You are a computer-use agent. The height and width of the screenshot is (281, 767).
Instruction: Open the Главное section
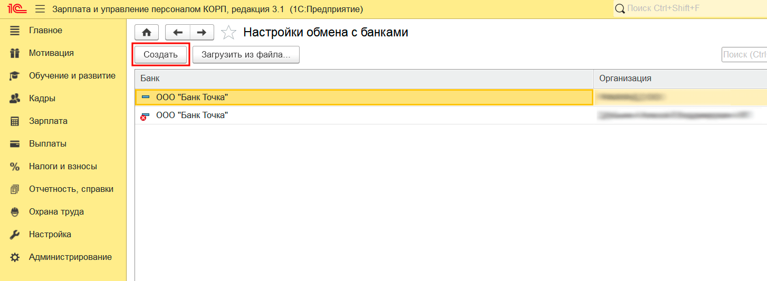[45, 31]
